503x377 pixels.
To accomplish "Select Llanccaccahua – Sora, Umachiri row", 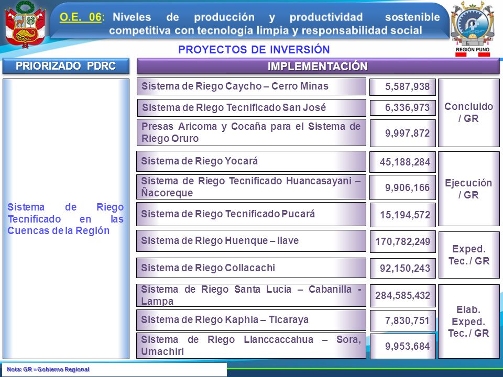I will click(x=251, y=346).
